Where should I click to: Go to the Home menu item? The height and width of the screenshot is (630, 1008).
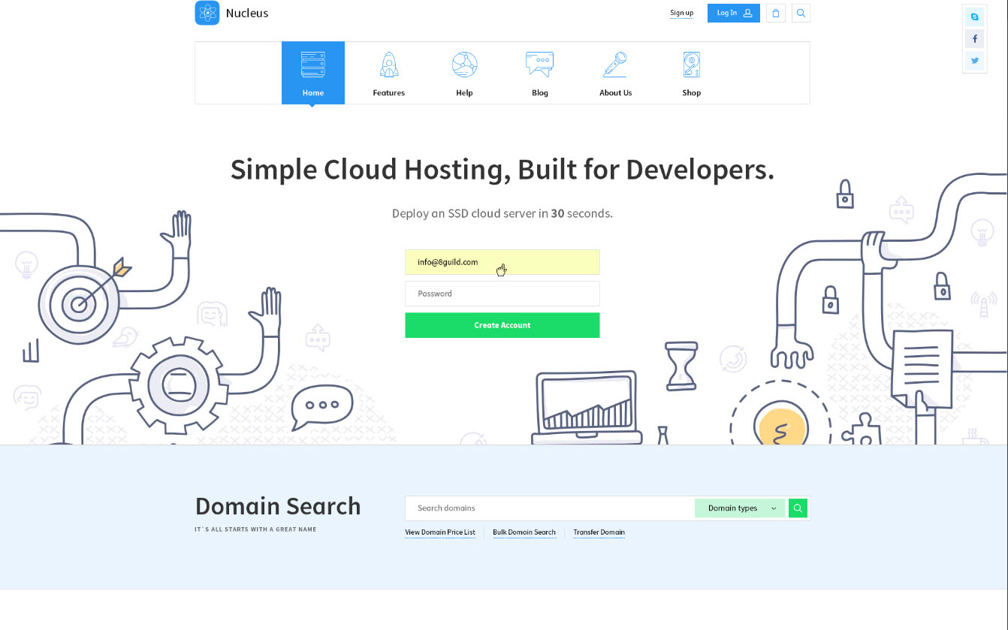tap(312, 73)
